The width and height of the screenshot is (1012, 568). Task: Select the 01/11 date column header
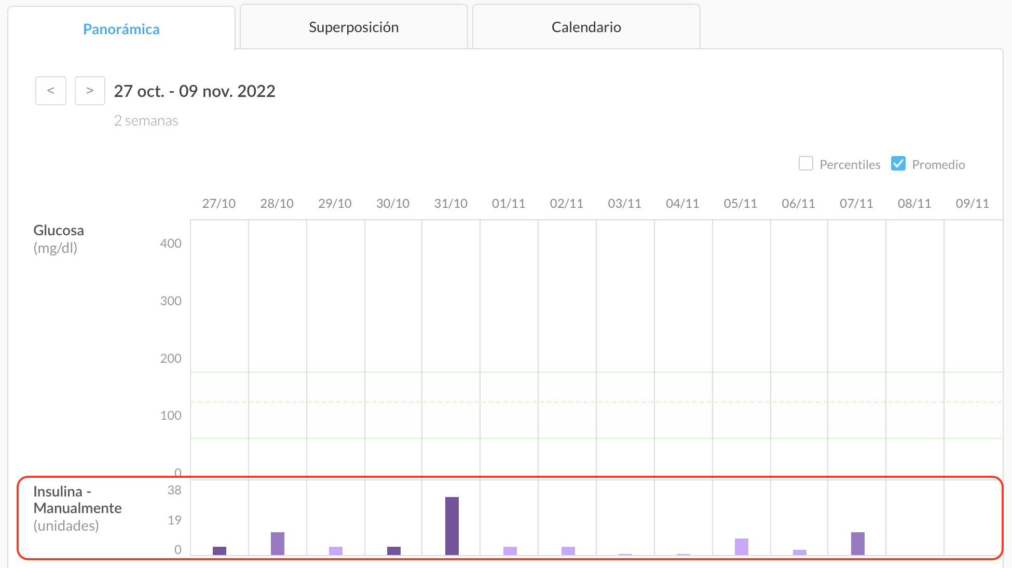click(509, 203)
